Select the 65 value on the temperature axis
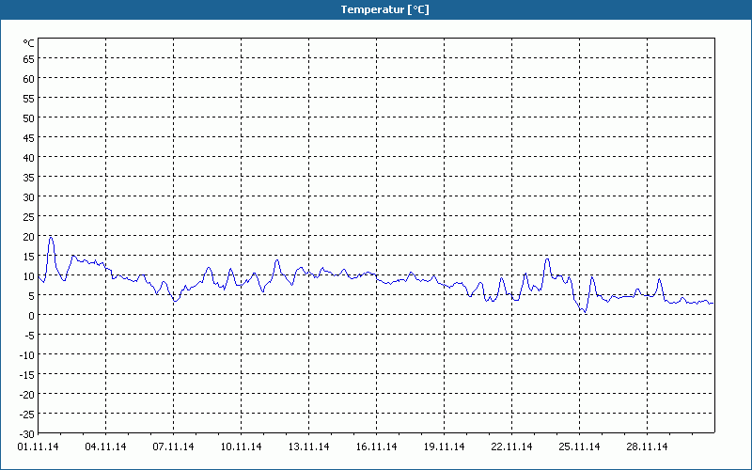 [x=29, y=59]
